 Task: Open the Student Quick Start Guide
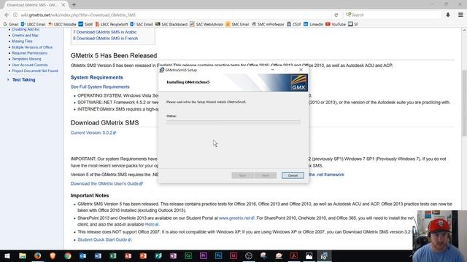(104, 239)
